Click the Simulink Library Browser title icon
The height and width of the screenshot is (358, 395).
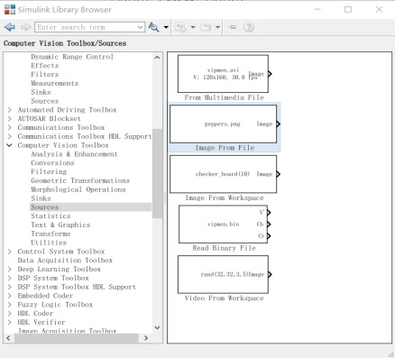pyautogui.click(x=10, y=9)
